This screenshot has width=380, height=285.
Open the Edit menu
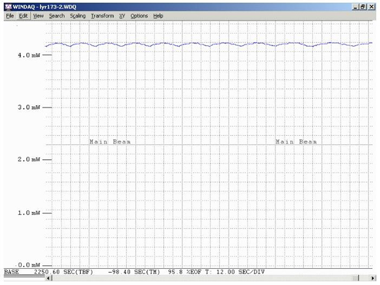[x=23, y=16]
